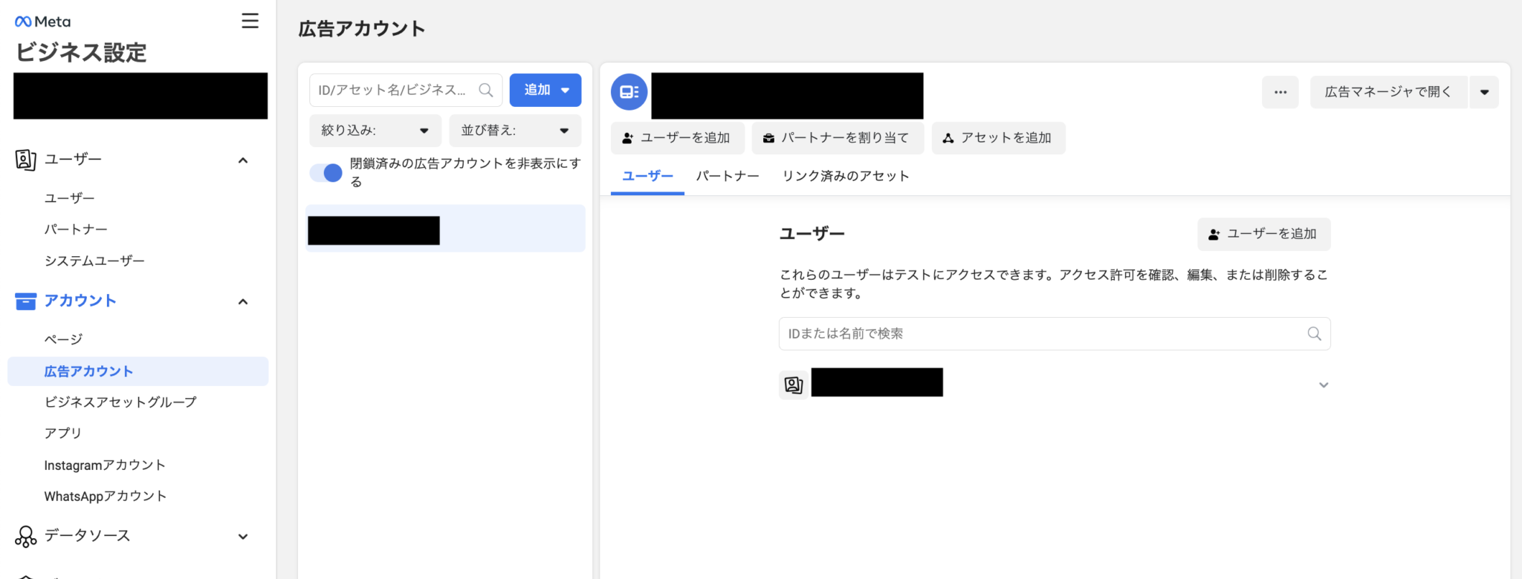The height and width of the screenshot is (579, 1522).
Task: Collapse the ユーザー section in sidebar
Action: 242,160
